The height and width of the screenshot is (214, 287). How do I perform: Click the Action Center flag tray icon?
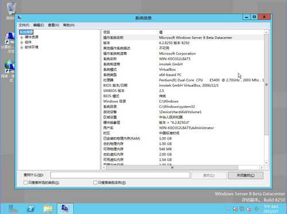(x=235, y=209)
